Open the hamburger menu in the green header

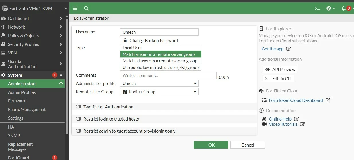(x=75, y=8)
